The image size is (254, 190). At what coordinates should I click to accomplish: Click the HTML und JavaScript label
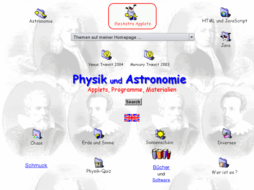(225, 21)
